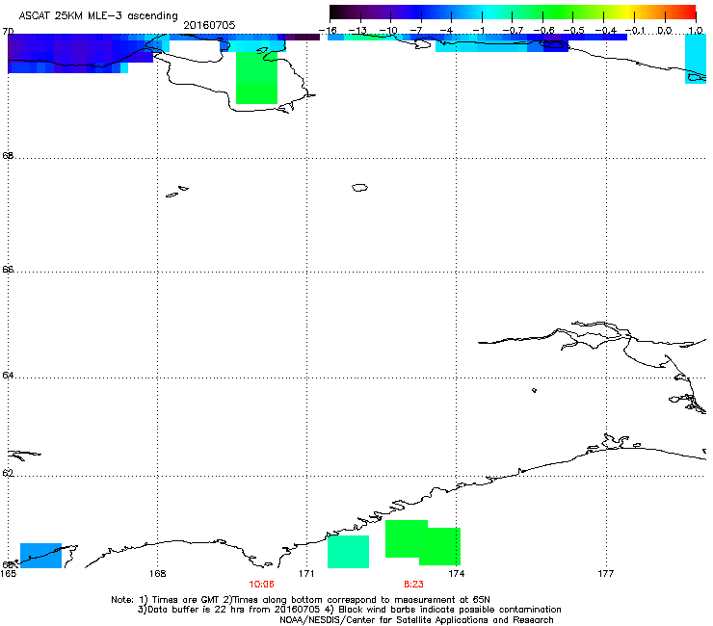Viewport: 713px width, 626px height.
Task: Click the 70 latitude axis label
Action: (8, 32)
